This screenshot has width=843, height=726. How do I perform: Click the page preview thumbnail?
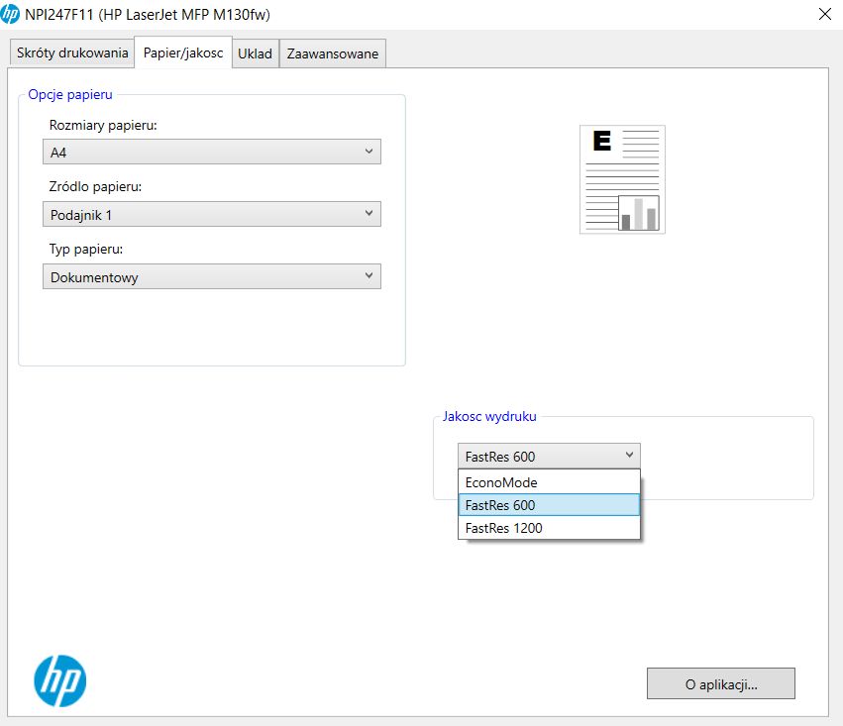pos(622,179)
